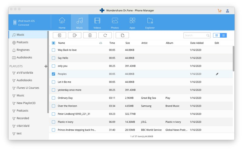Uncheck the Peoples checkbox
Image resolution: width=243 pixels, height=150 pixels.
pos(53,74)
